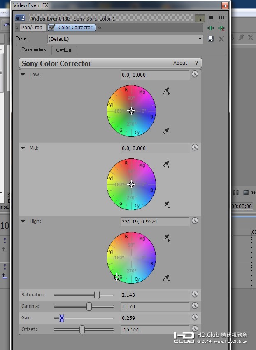The width and height of the screenshot is (256, 350).
Task: Select Mid complementary color eyedropper plus
Action: point(166,164)
